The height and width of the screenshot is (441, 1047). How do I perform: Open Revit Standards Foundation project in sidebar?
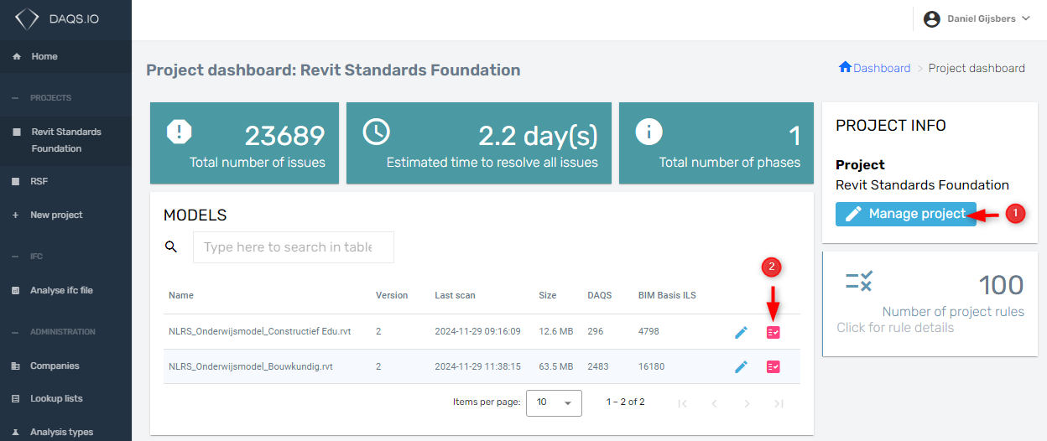[65, 140]
